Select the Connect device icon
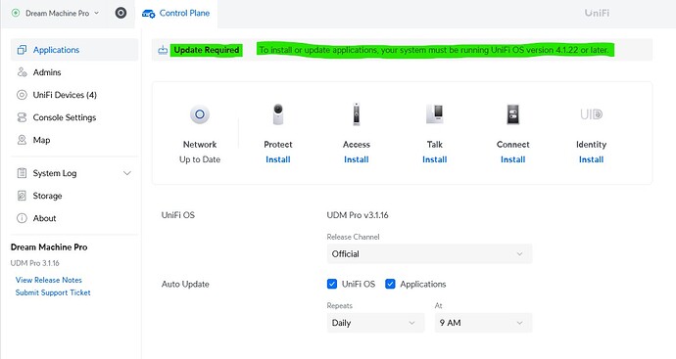The height and width of the screenshot is (359, 676). [x=513, y=114]
